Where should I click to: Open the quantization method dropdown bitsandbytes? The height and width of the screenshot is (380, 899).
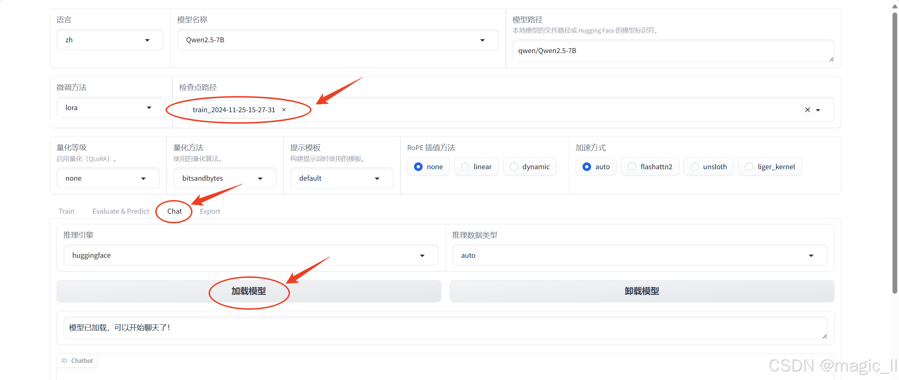(225, 178)
